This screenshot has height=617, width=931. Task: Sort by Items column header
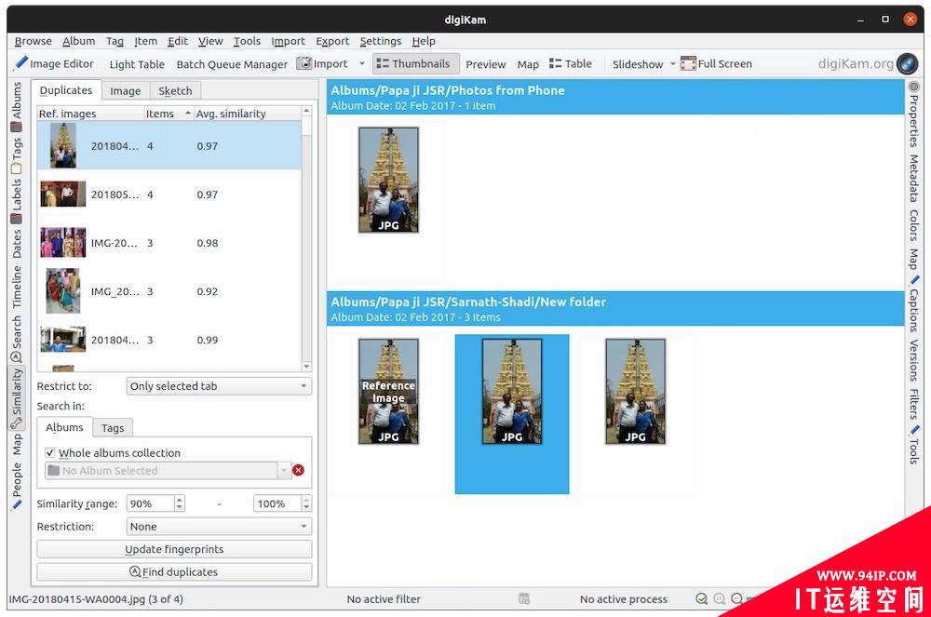pos(169,114)
